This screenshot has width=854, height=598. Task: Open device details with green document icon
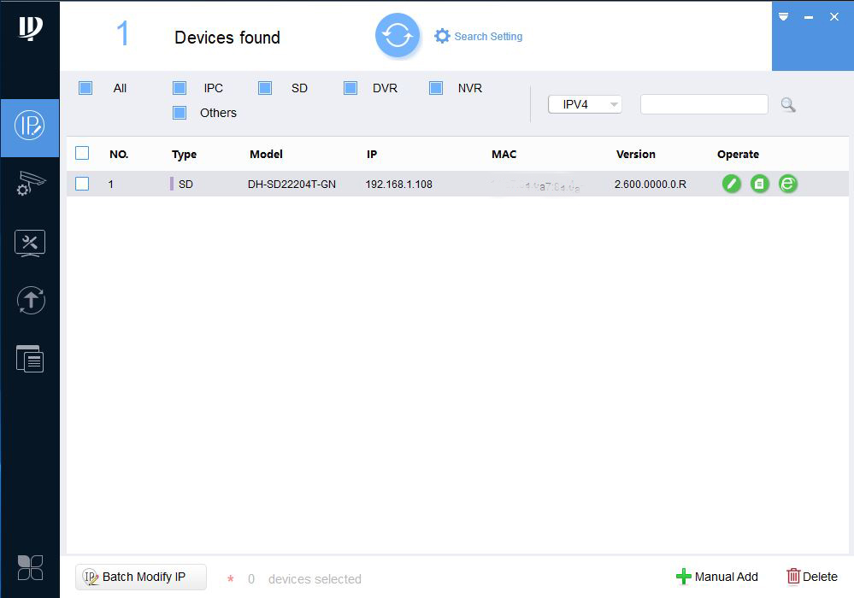(x=760, y=184)
